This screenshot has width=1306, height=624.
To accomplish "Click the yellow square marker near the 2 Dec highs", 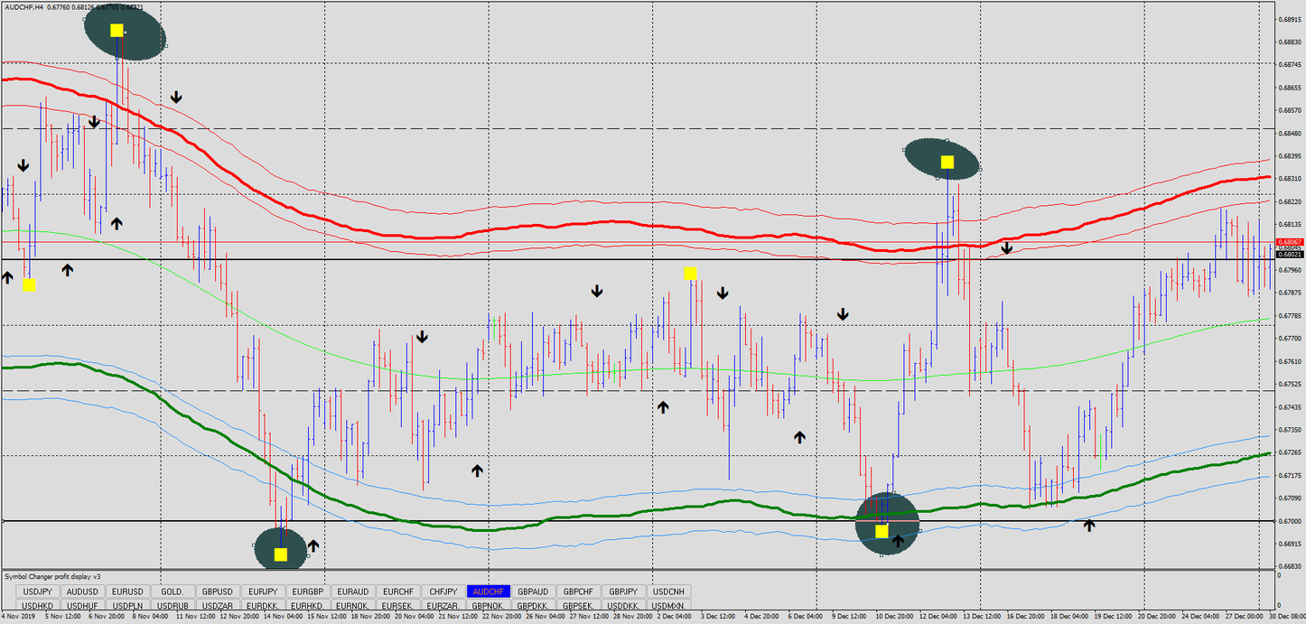I will (691, 271).
